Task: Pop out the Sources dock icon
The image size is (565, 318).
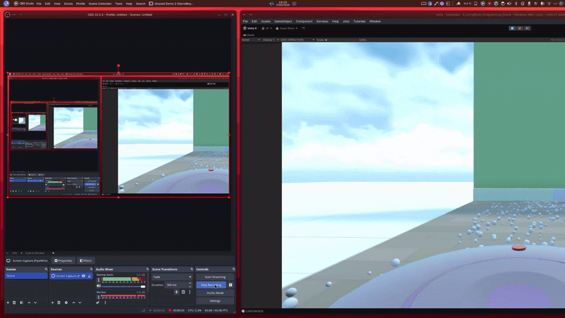Action: tap(91, 269)
